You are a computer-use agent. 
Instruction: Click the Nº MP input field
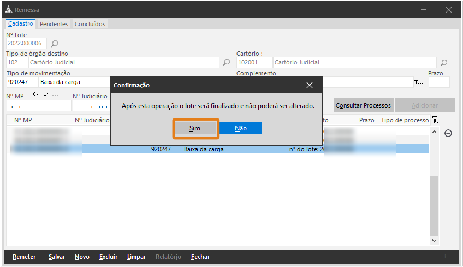(x=39, y=106)
